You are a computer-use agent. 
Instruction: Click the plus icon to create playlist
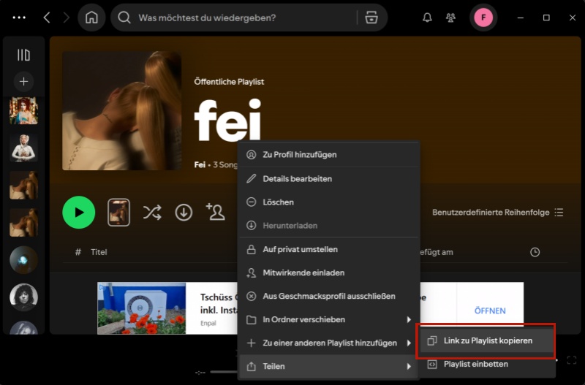click(x=23, y=81)
